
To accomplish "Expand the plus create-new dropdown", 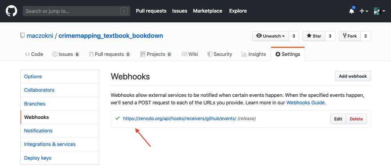I will 364,11.
